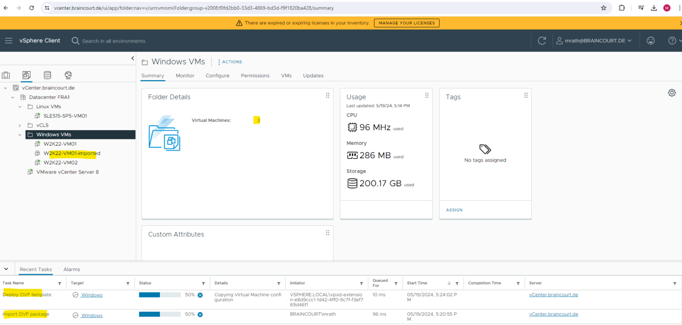Refresh the inventory with the refresh icon
Viewport: 682px width, 325px height.
[542, 40]
